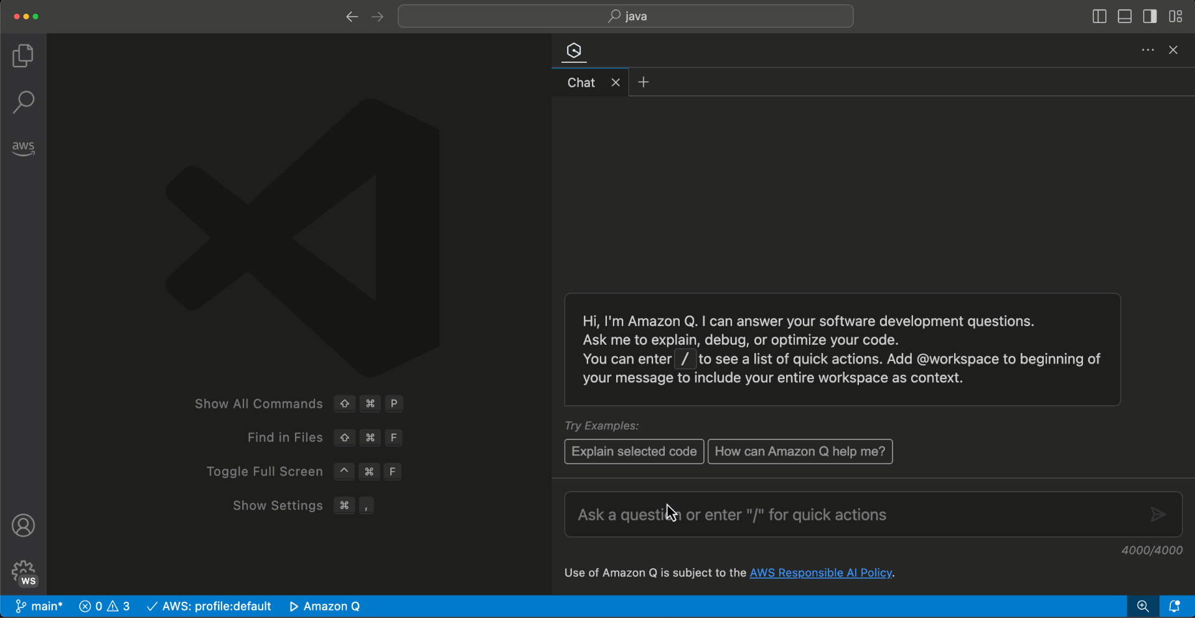Screen dimensions: 1195x618
Task: Go forward using the navigation arrow
Action: 377,17
